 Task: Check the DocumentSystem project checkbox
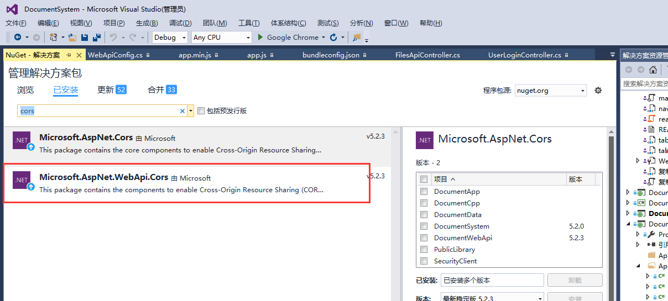pos(424,226)
